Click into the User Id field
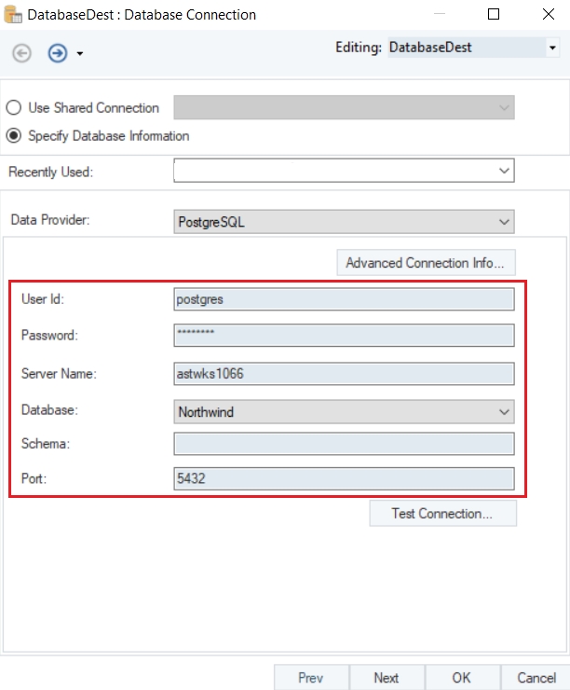Screen dimensions: 570x690 [344, 299]
